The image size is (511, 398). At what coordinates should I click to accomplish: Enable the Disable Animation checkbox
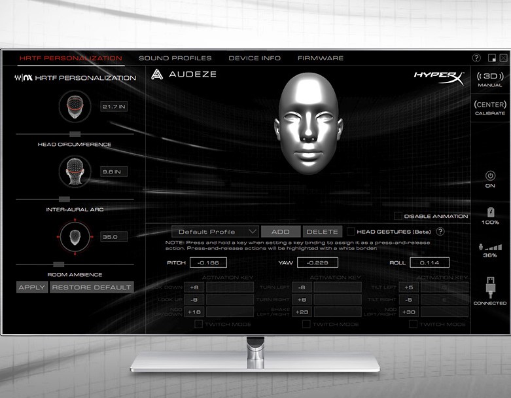point(398,216)
